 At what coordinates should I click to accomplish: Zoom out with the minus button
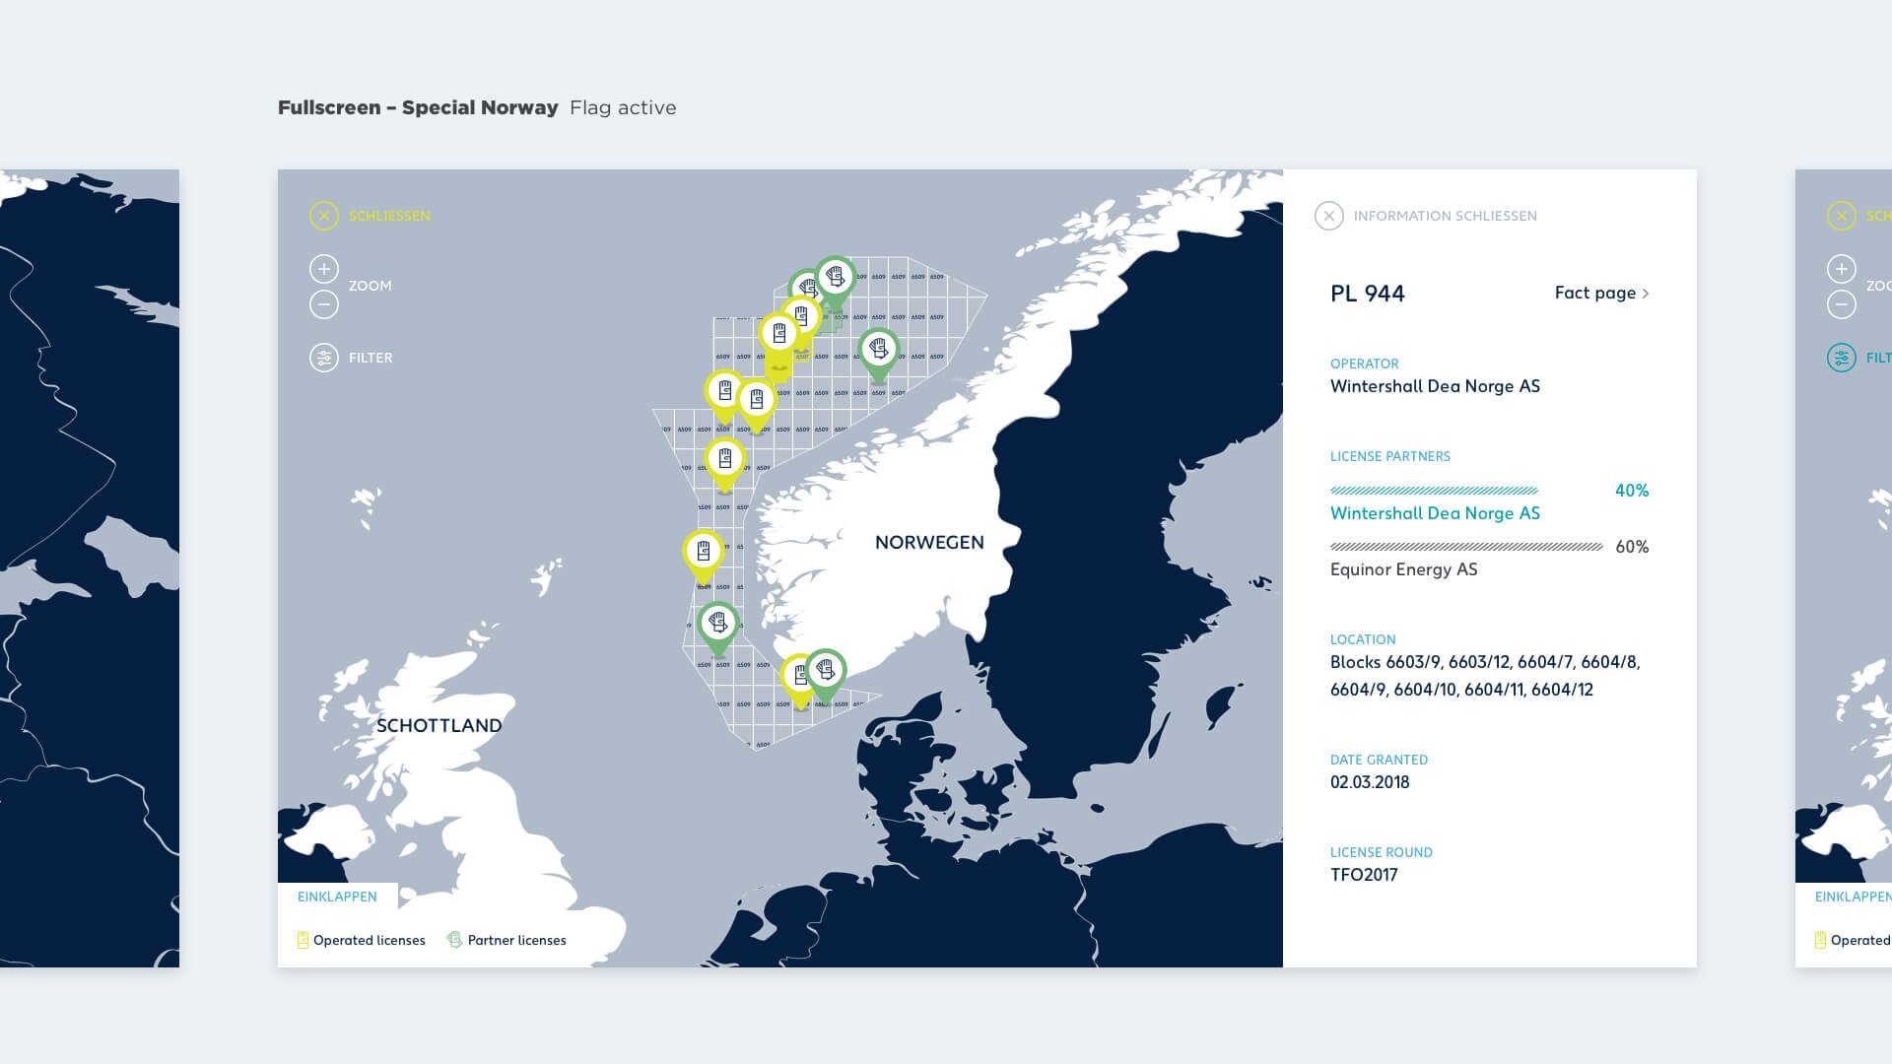pyautogui.click(x=324, y=304)
